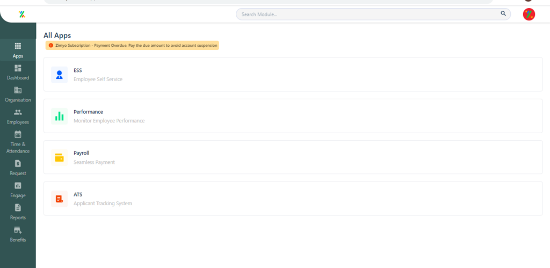This screenshot has width=550, height=268.
Task: Open the ESS app title
Action: (x=77, y=70)
